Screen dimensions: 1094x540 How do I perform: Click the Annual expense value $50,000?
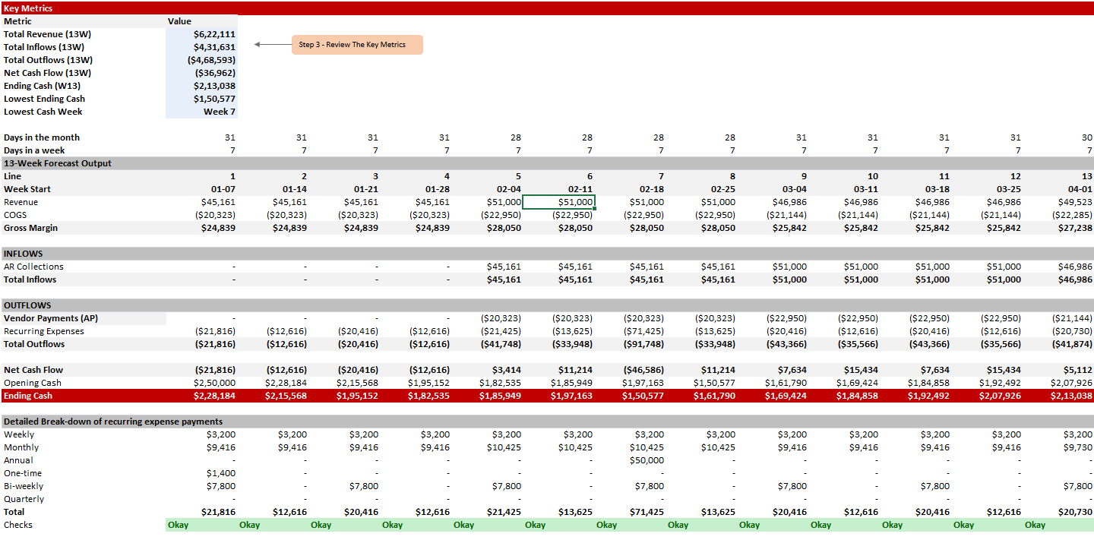coord(647,460)
